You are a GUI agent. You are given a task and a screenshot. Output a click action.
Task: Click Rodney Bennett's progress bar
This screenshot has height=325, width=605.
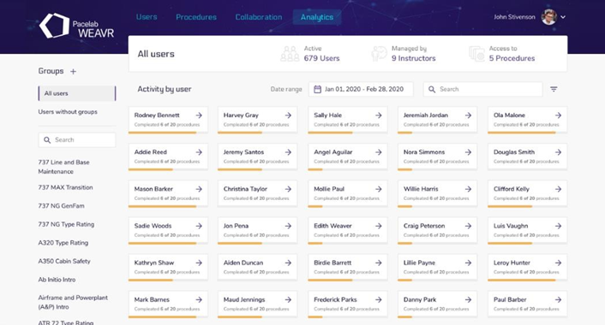pyautogui.click(x=168, y=133)
